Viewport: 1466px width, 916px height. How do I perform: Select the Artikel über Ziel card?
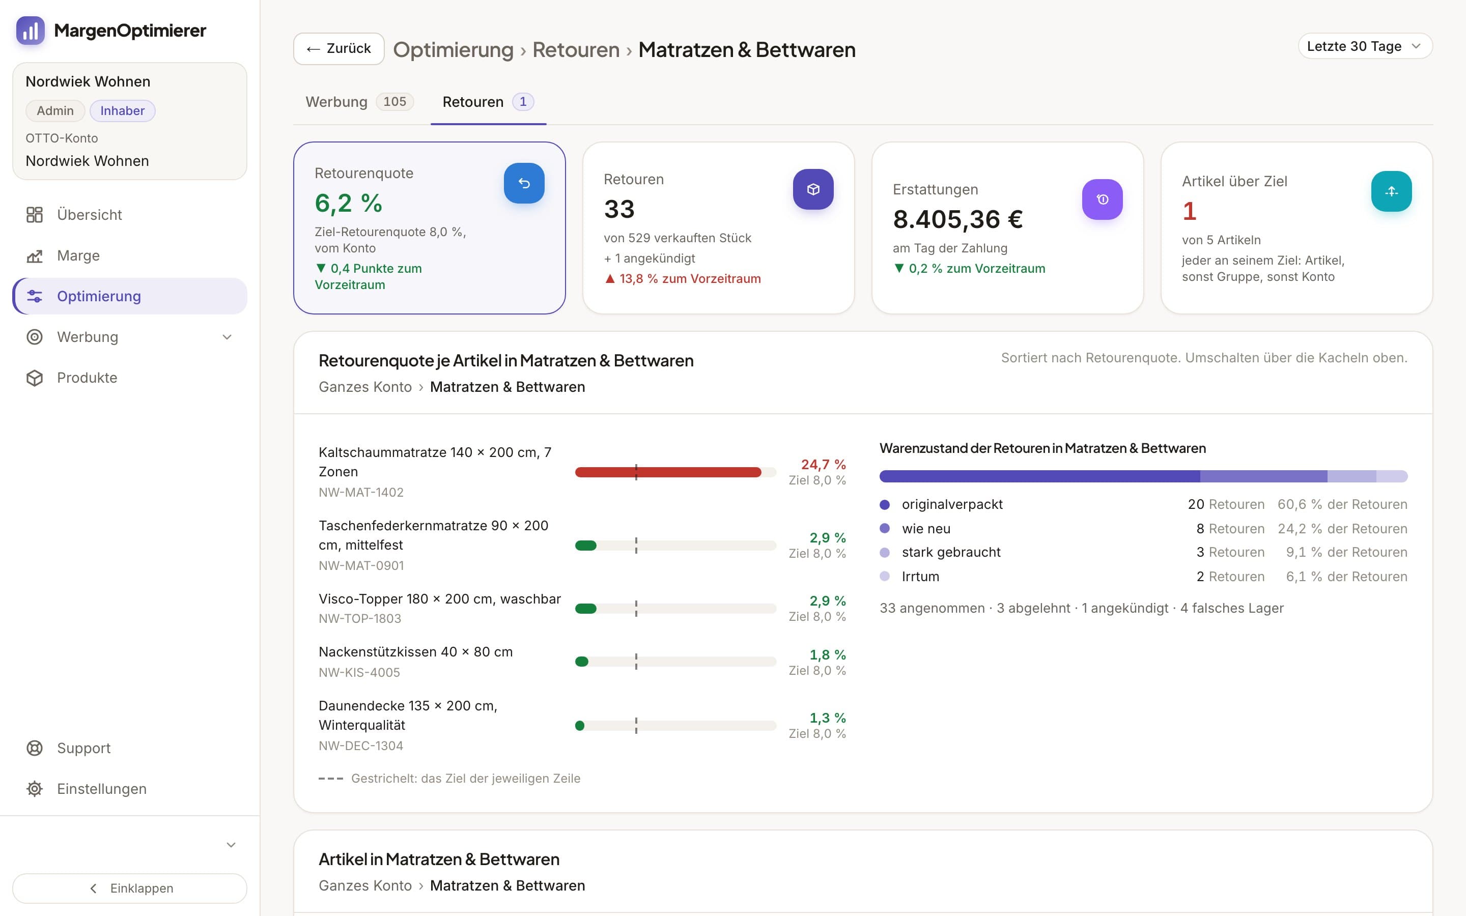[x=1296, y=228]
